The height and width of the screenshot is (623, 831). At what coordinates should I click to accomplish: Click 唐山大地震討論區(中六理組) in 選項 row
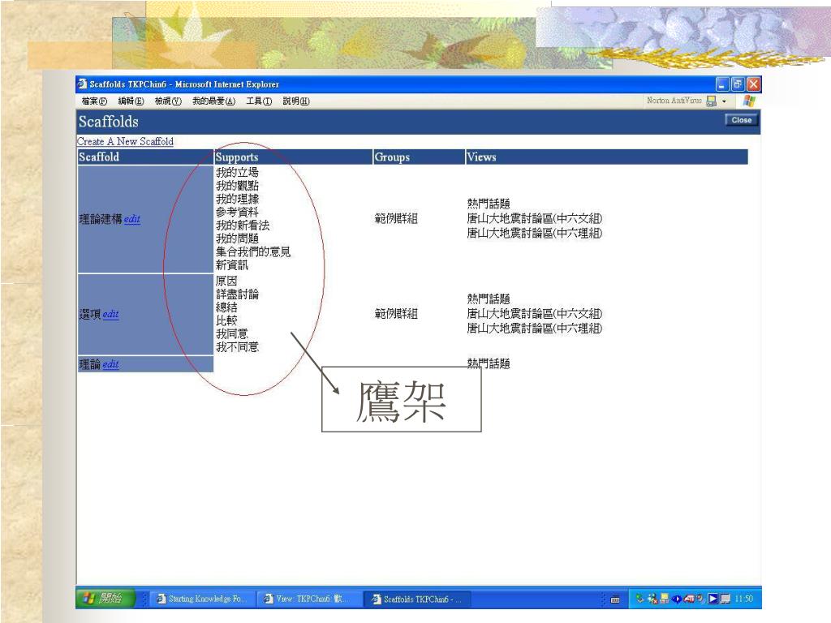point(534,329)
